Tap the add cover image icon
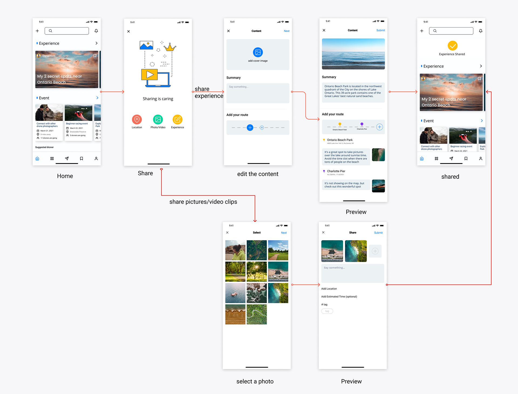The image size is (518, 394). 258,52
